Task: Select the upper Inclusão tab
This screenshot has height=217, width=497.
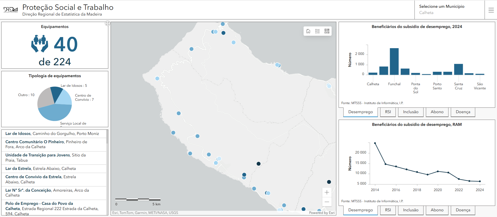Action: point(411,112)
